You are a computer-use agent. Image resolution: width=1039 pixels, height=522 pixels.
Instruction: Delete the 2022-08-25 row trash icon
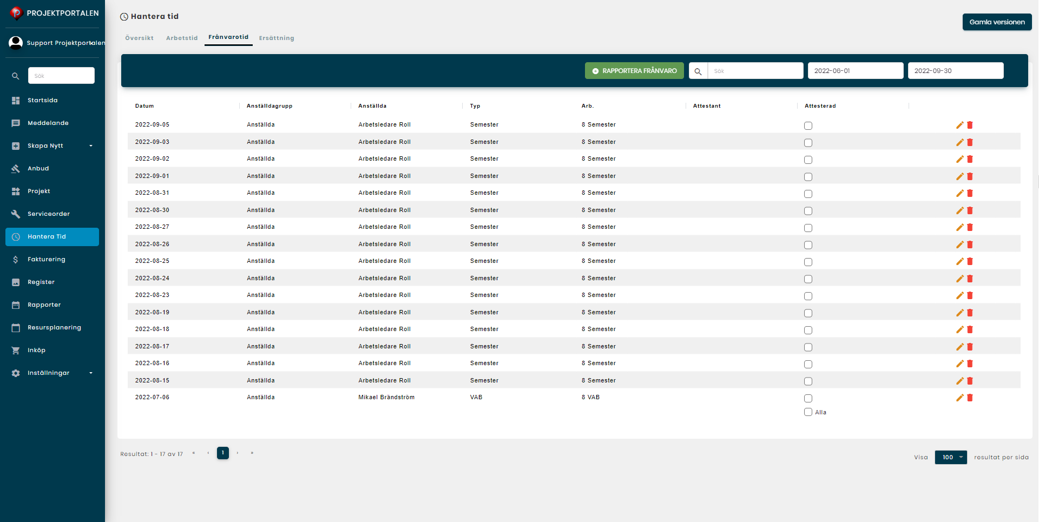click(x=970, y=261)
